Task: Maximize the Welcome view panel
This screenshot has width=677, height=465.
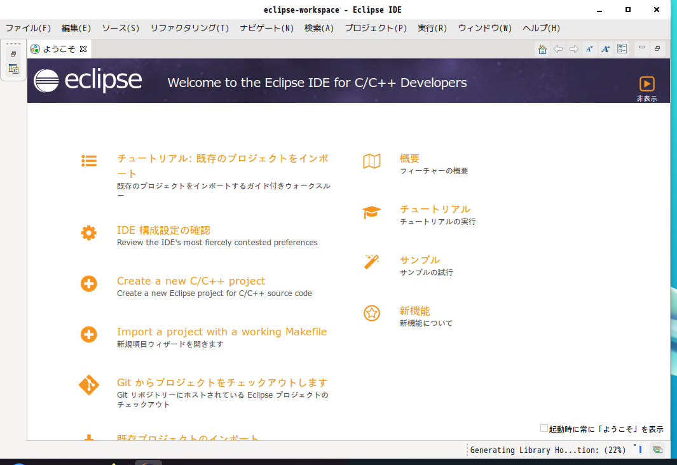Action: (x=657, y=48)
